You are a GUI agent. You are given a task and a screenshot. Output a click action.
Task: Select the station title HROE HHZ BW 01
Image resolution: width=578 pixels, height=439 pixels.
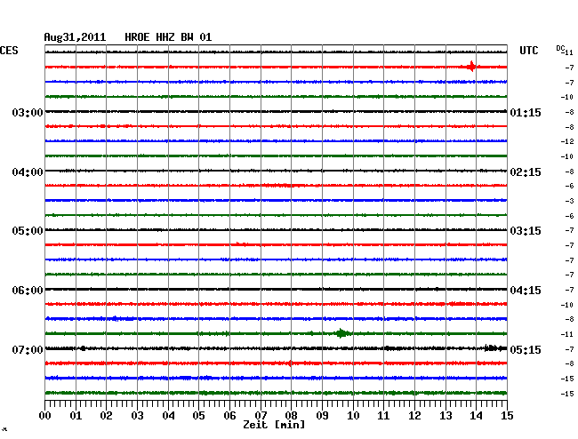tap(168, 37)
